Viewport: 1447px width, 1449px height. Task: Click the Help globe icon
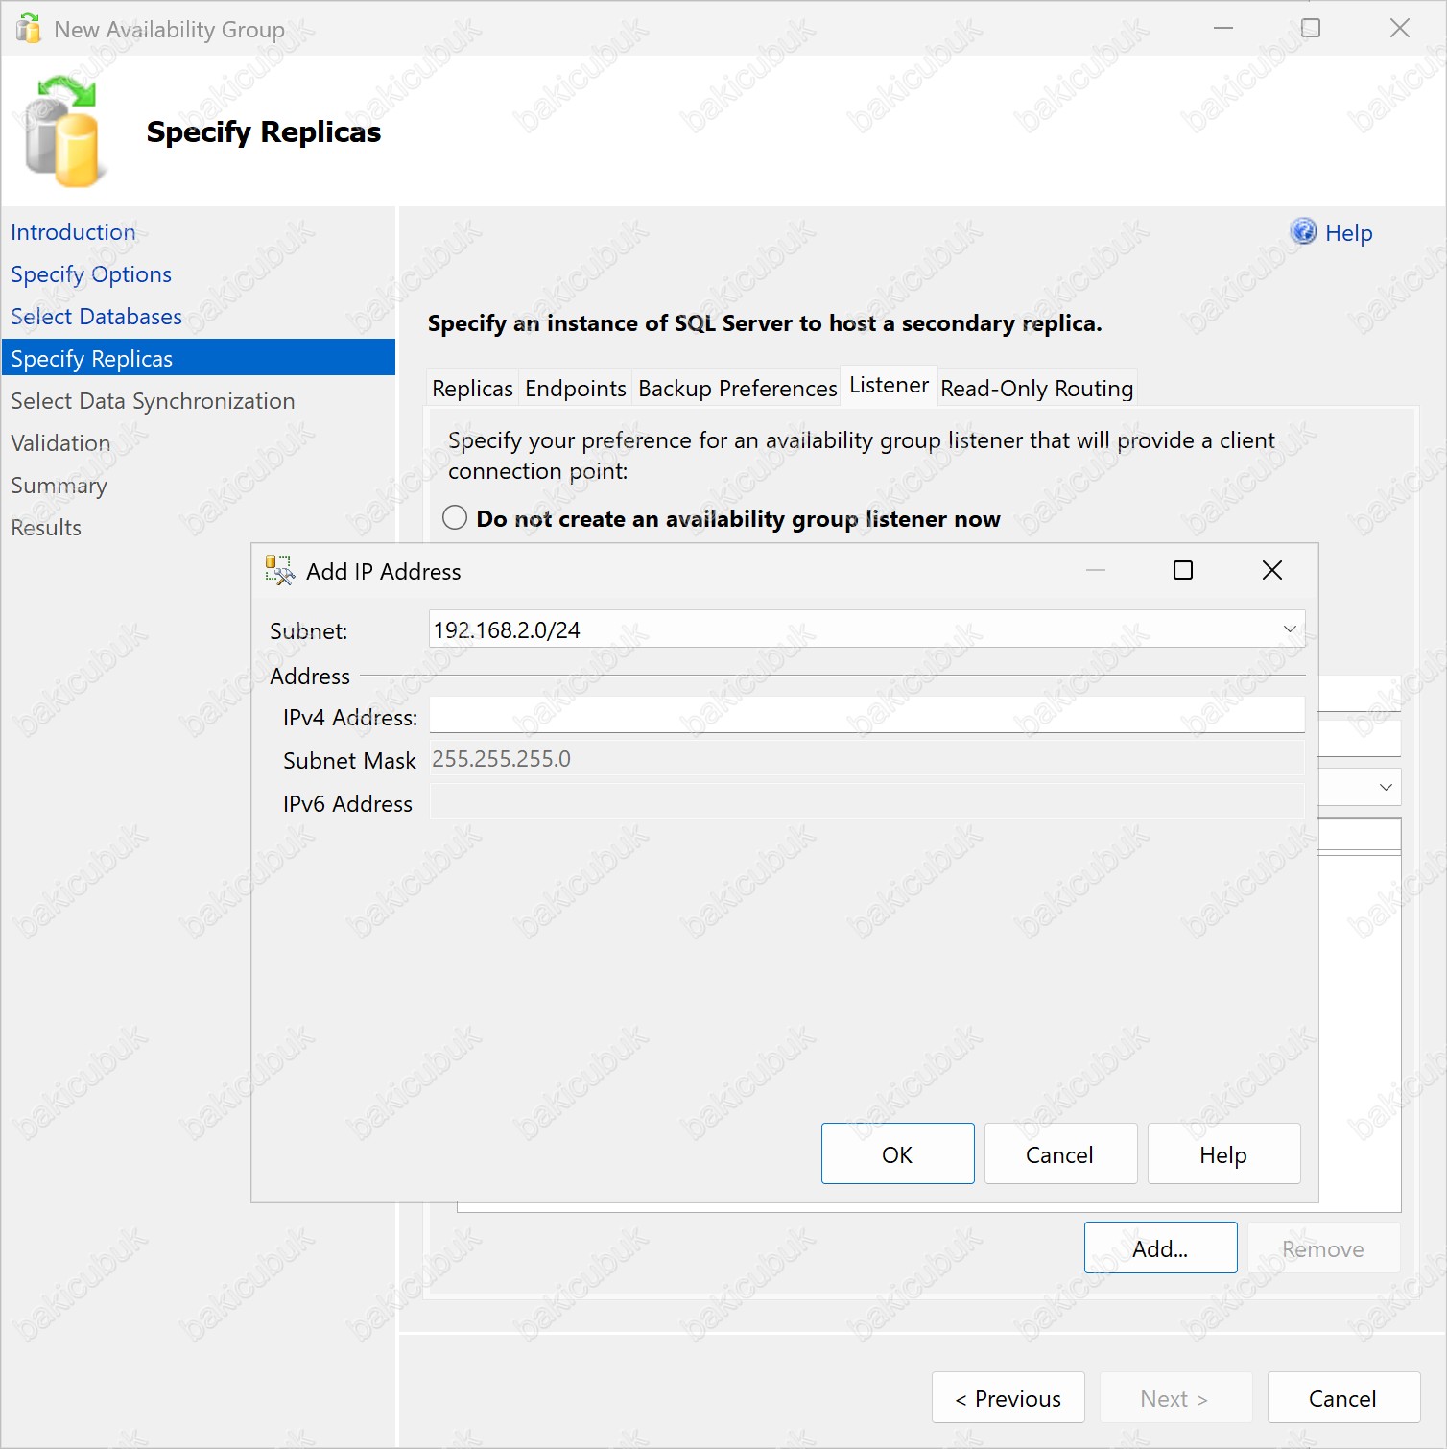pos(1302,231)
